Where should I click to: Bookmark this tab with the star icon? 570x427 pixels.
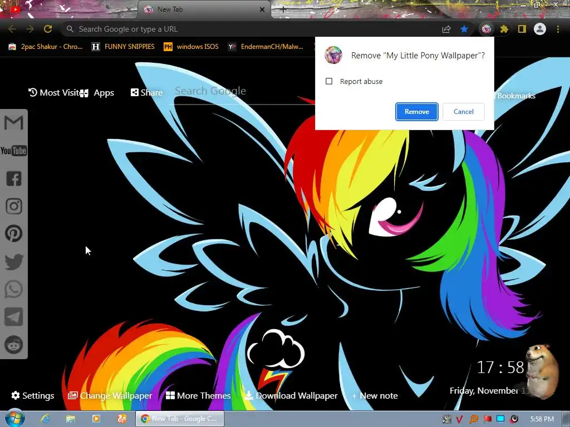pyautogui.click(x=464, y=29)
